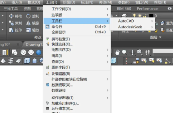This screenshot has width=173, height=113.
Task: Switch to the 3D Tools (三维工具) tab
Action: coord(11,9)
